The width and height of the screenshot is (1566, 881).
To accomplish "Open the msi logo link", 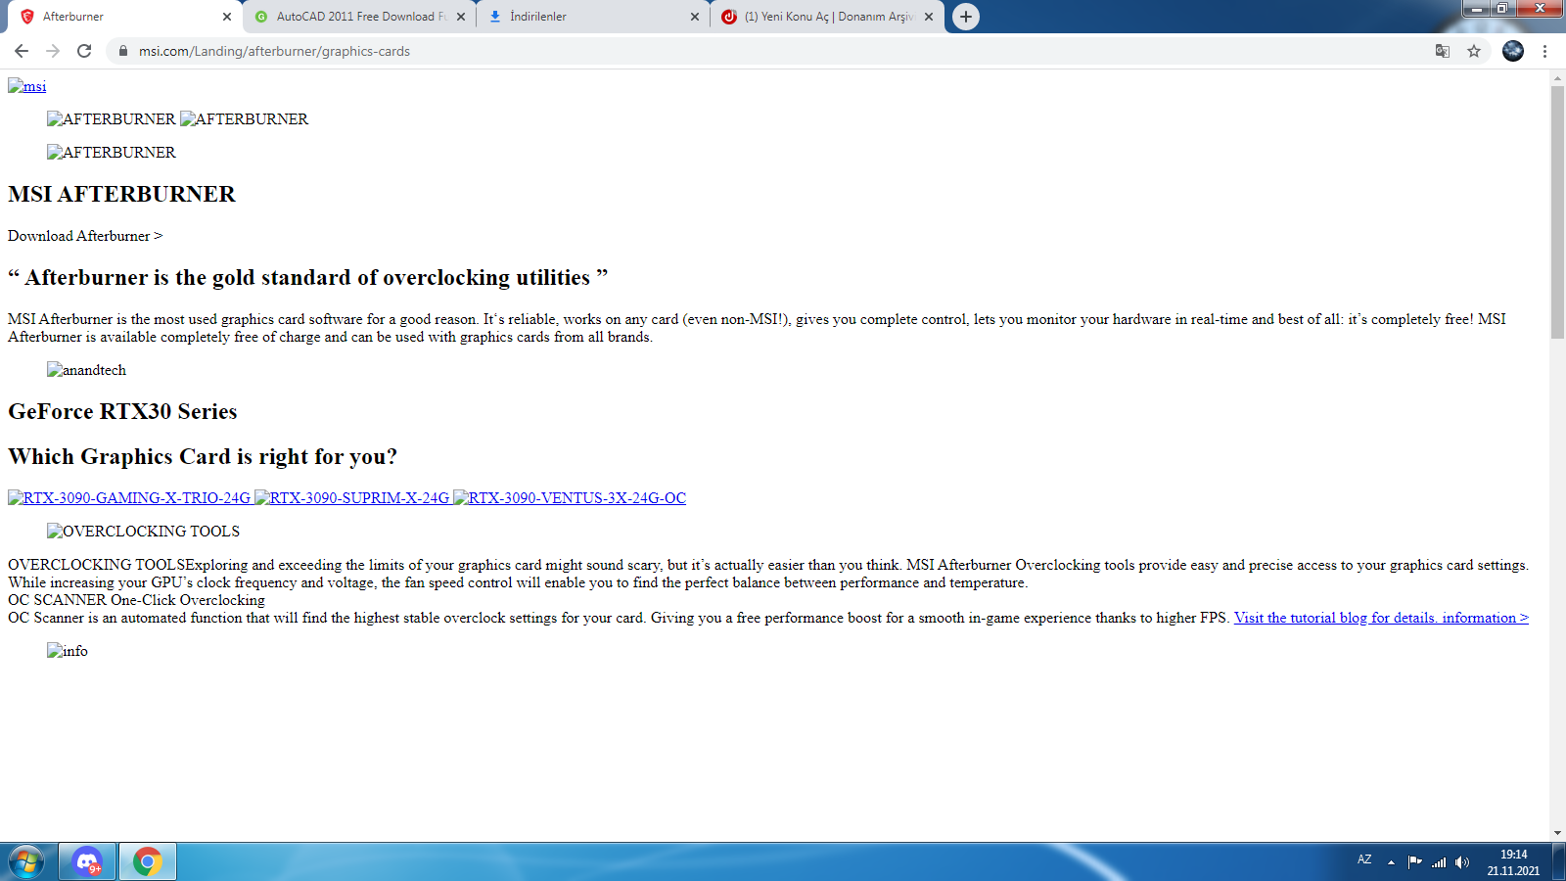I will tap(27, 86).
